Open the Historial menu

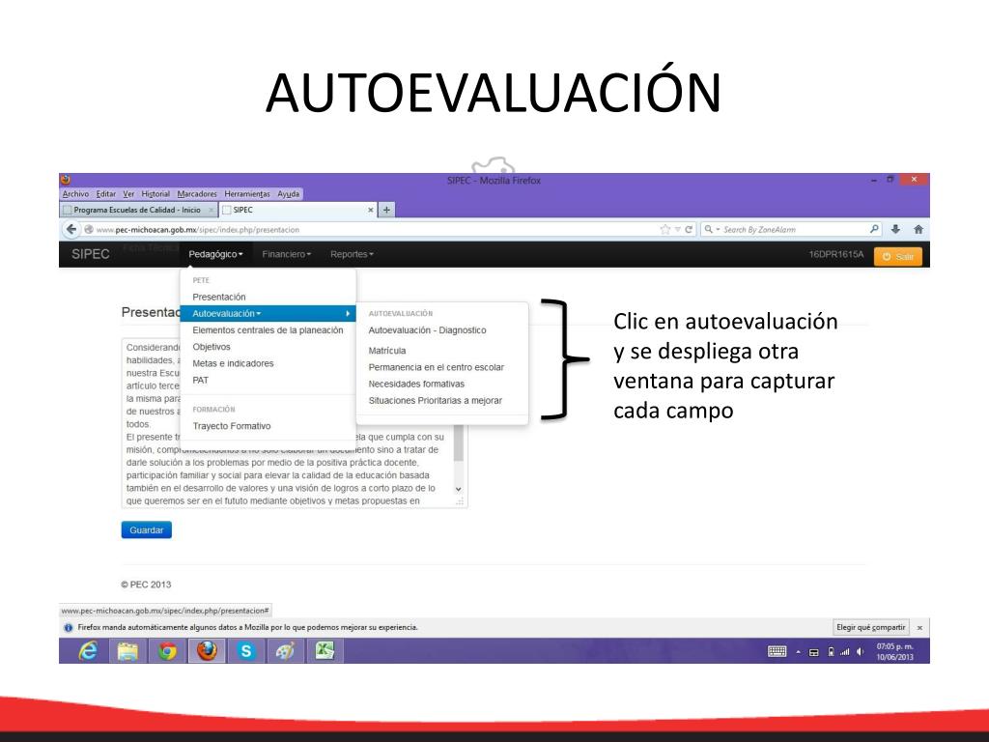point(155,193)
